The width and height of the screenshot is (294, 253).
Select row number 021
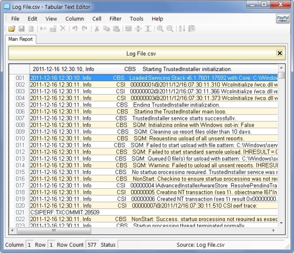pyautogui.click(x=20, y=212)
